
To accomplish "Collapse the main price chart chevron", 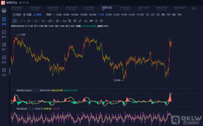I will [x=14, y=30].
